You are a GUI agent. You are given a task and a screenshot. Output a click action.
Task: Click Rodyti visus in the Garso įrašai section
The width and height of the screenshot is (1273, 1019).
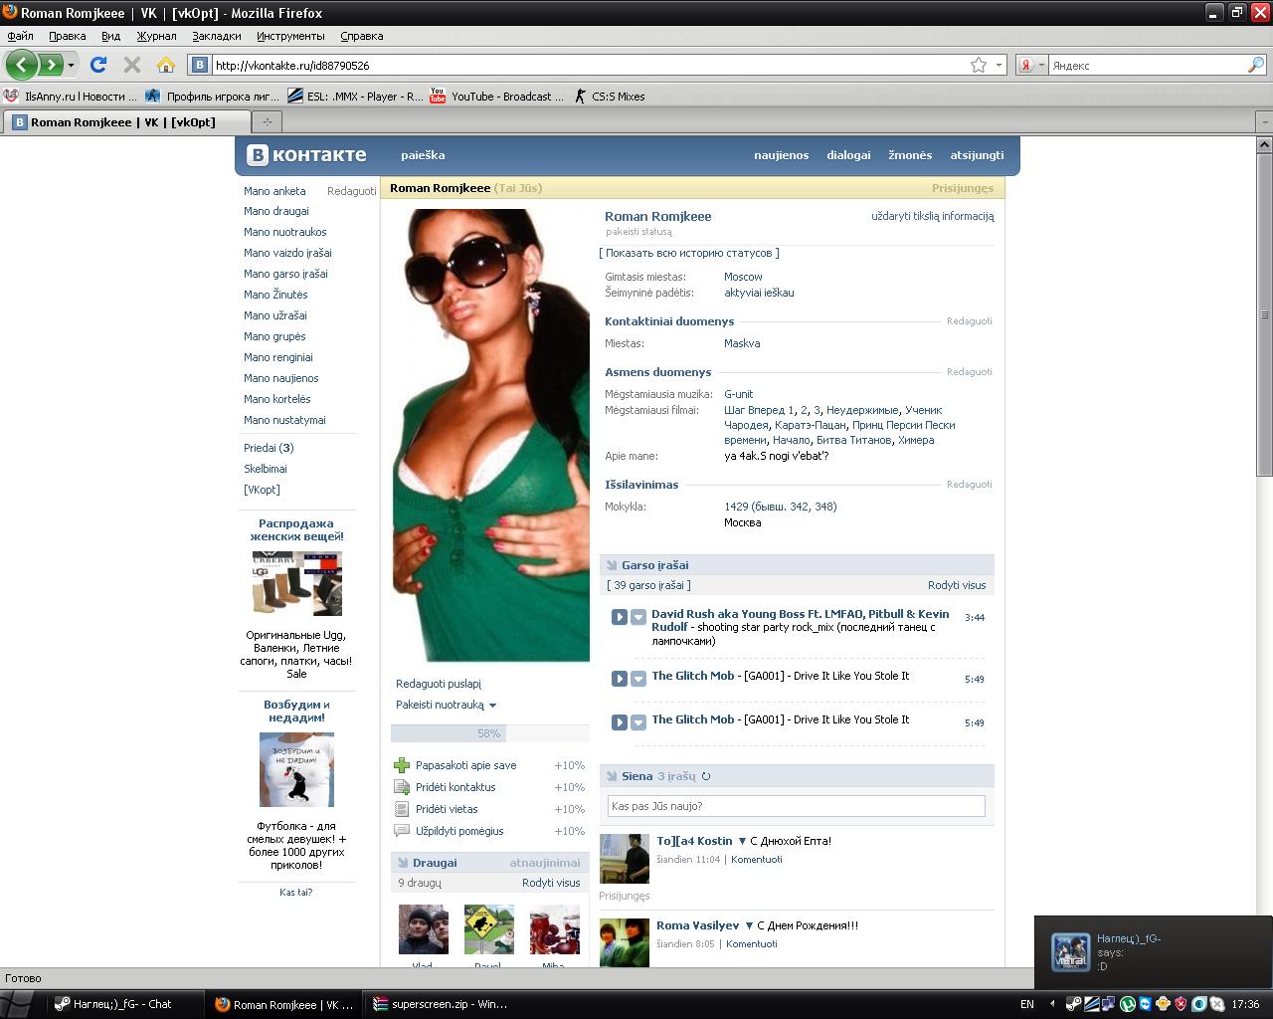957,585
